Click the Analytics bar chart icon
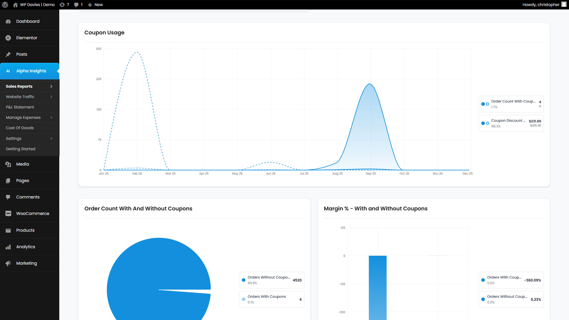 pos(8,247)
